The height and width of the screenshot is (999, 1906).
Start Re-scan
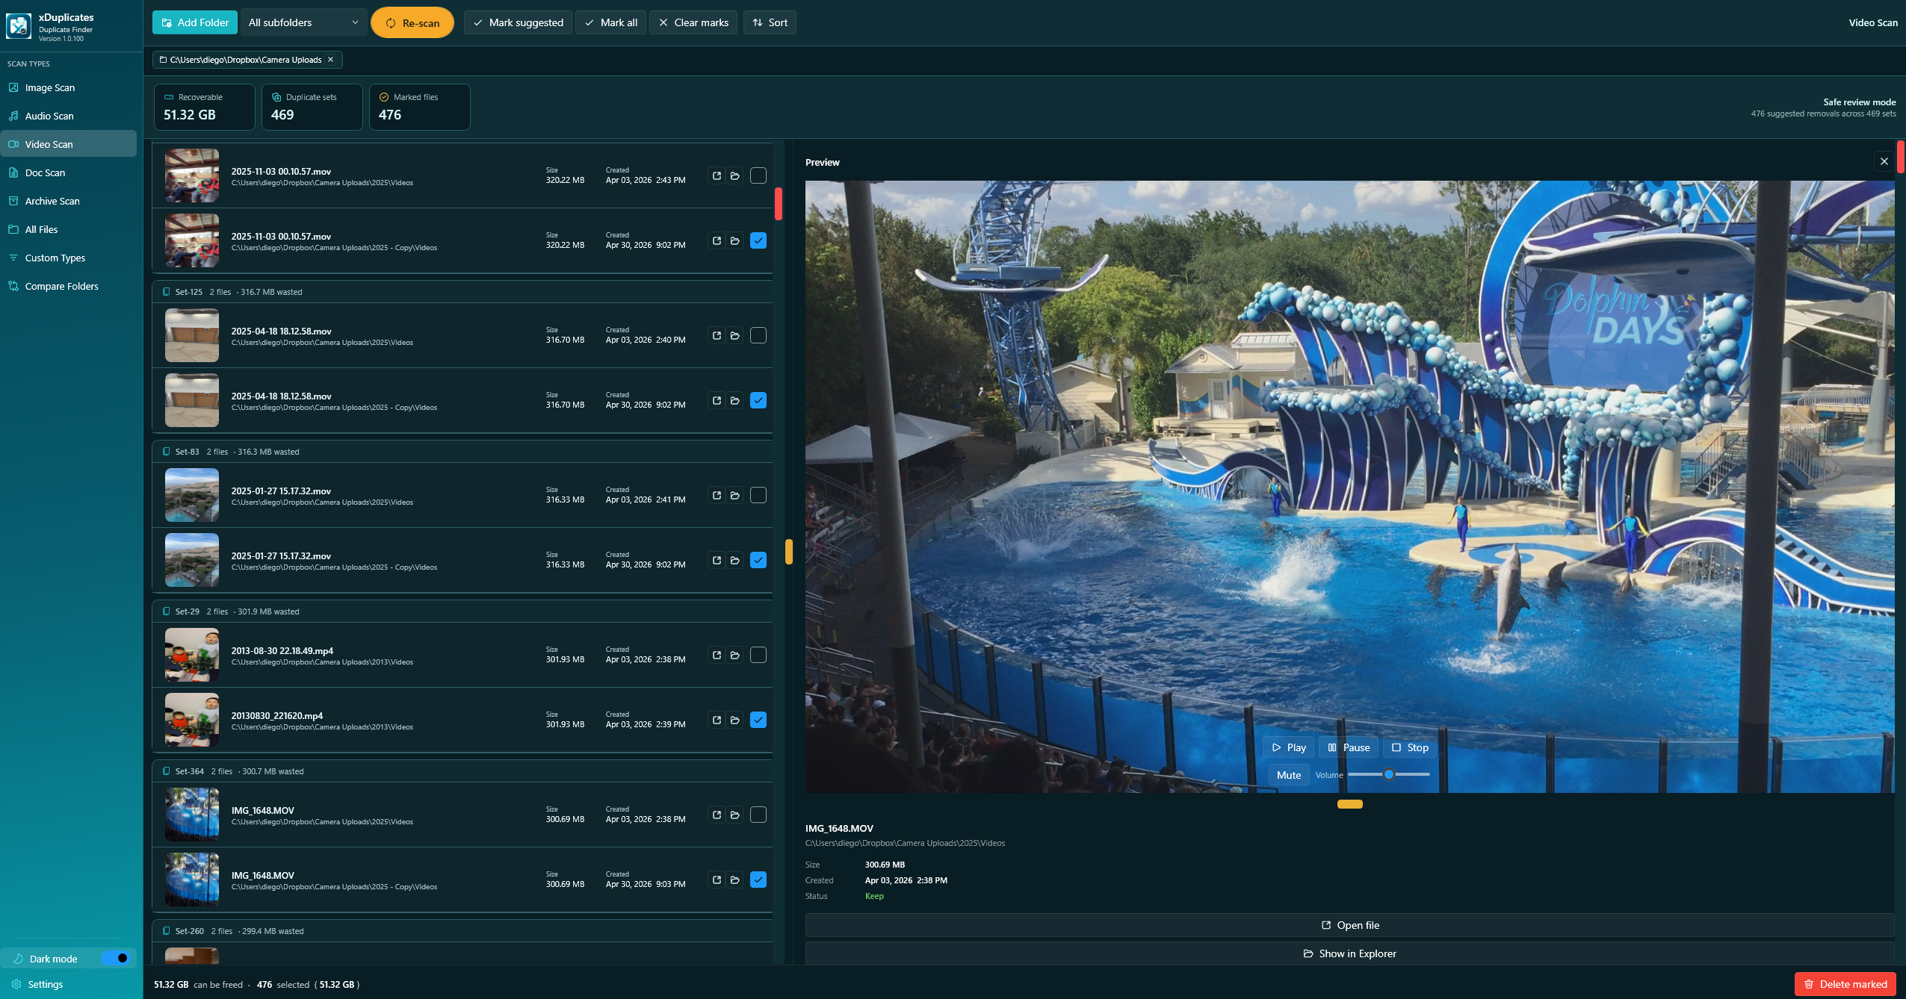412,22
